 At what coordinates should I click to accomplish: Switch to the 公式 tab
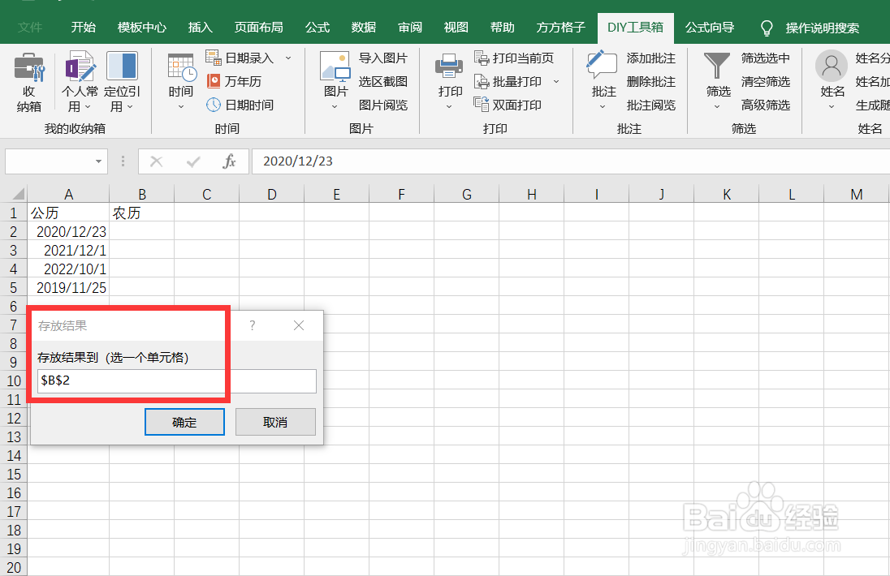click(x=318, y=28)
